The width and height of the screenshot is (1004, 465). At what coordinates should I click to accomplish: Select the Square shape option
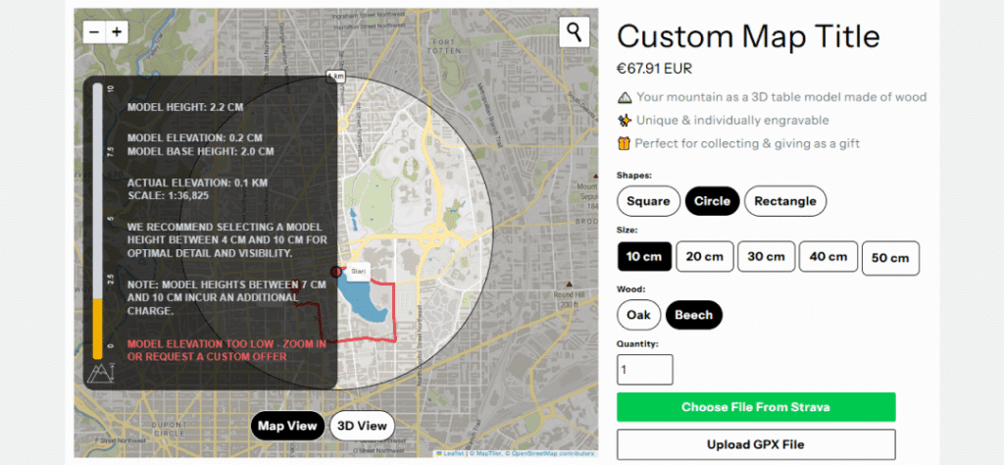pos(648,201)
